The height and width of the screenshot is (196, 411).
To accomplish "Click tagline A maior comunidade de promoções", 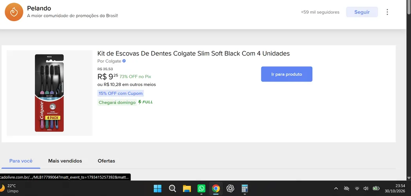I will [72, 16].
